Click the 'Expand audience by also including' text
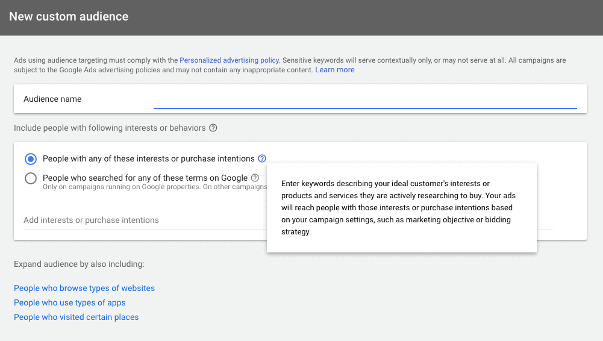The image size is (603, 341). [x=79, y=264]
